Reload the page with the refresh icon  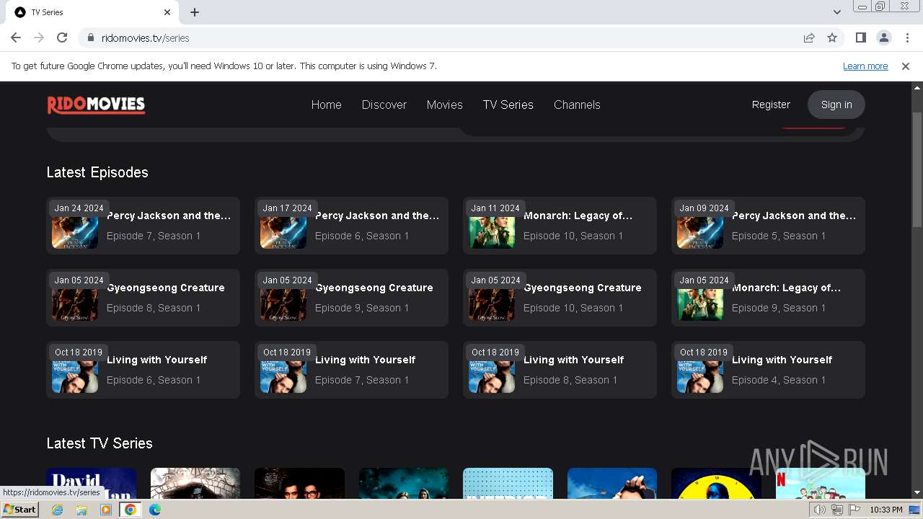point(62,37)
